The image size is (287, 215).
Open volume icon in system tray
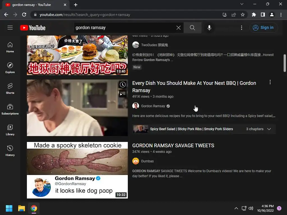[251, 208]
